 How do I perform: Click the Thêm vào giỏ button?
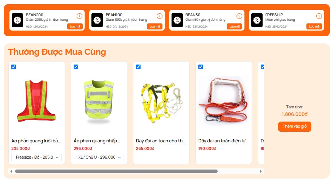coord(295,126)
